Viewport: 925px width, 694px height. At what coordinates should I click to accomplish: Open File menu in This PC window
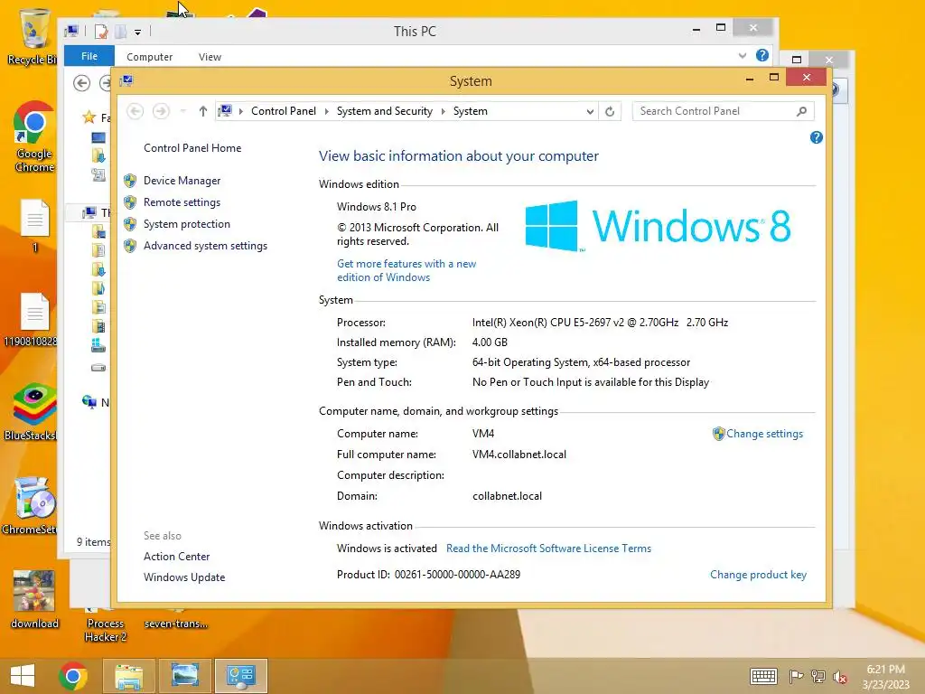coord(89,56)
